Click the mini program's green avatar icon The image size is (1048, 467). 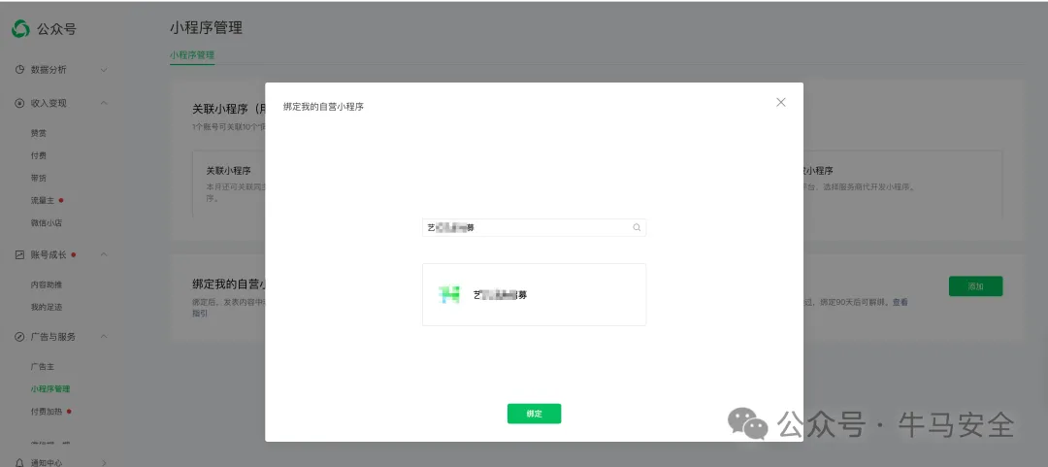[448, 294]
